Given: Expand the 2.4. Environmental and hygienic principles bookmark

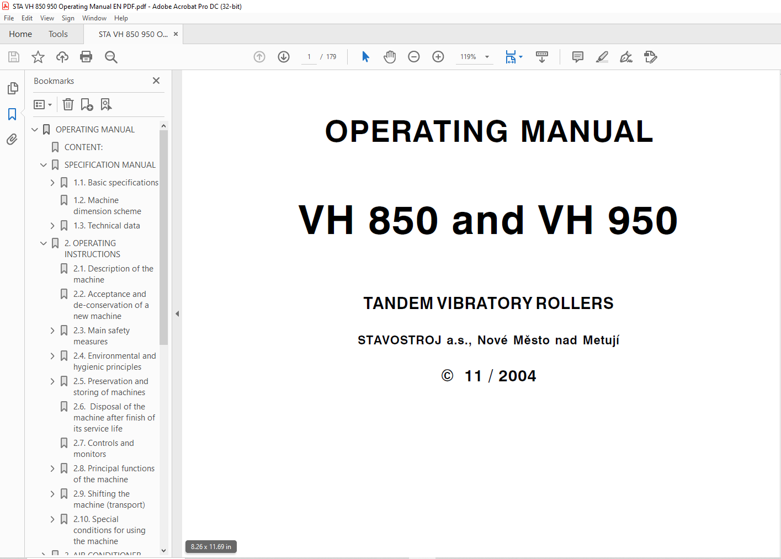Looking at the screenshot, I should (x=52, y=356).
